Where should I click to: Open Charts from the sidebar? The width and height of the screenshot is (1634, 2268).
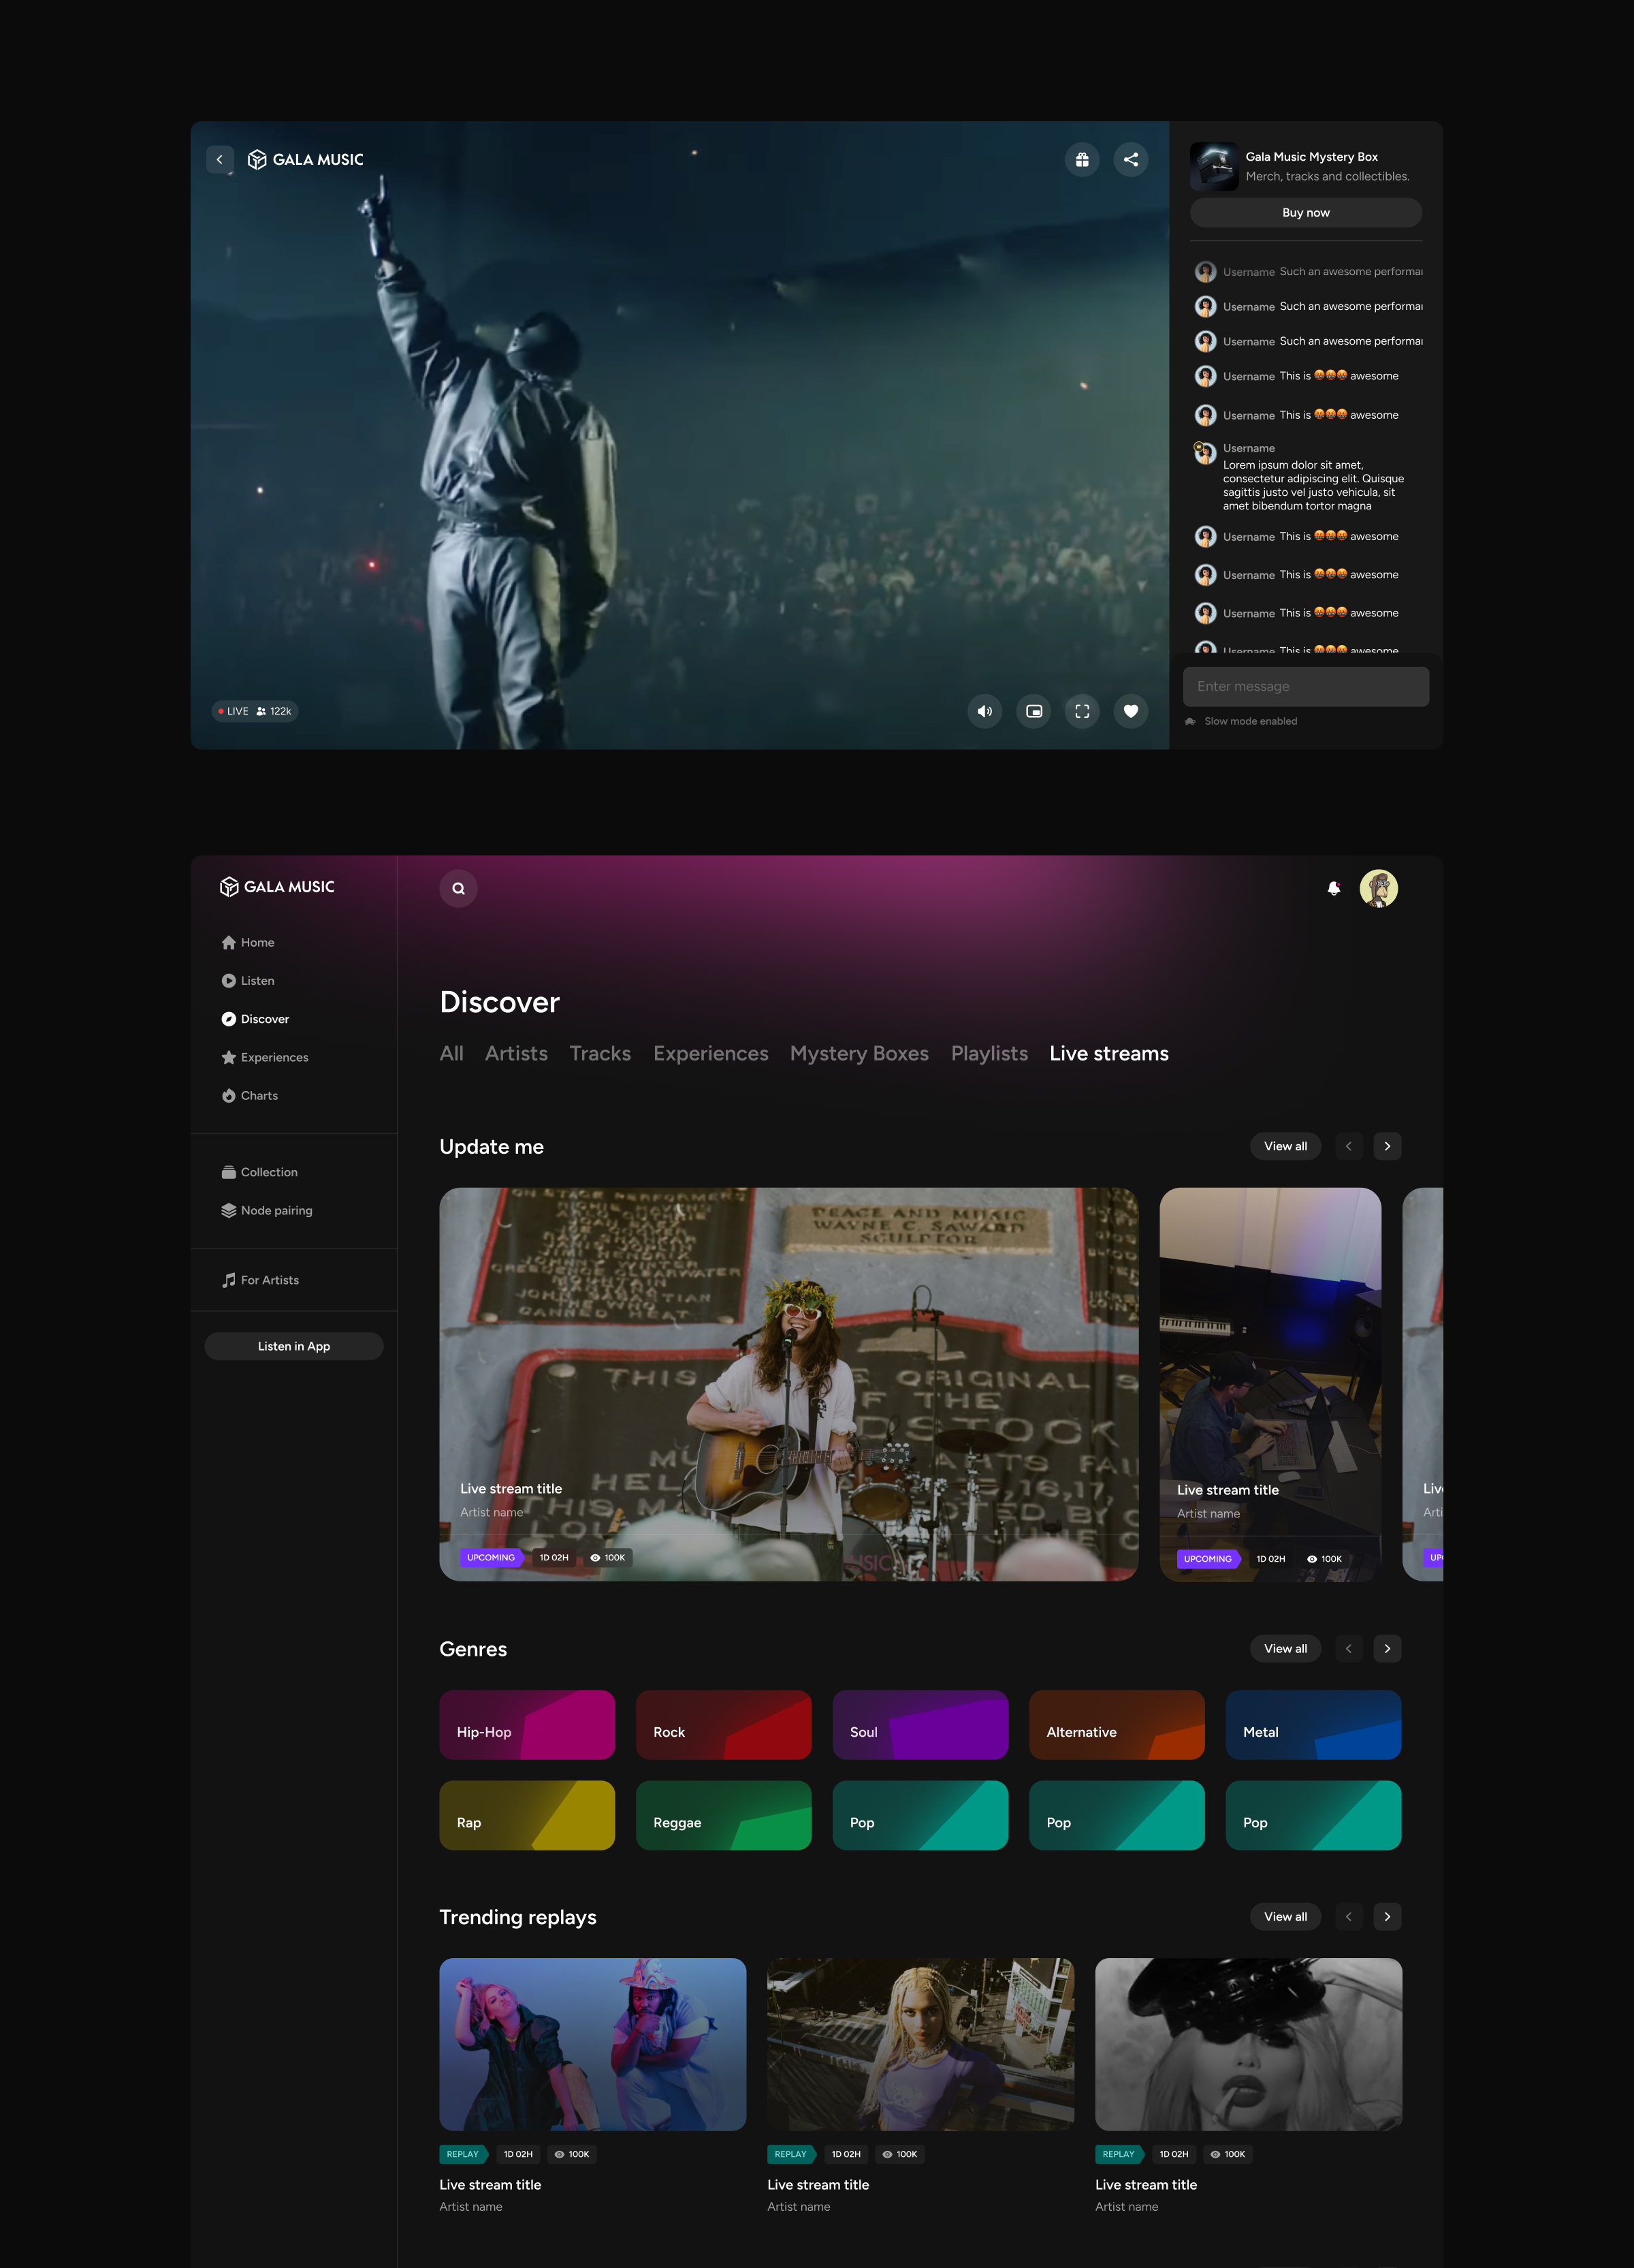coord(259,1095)
